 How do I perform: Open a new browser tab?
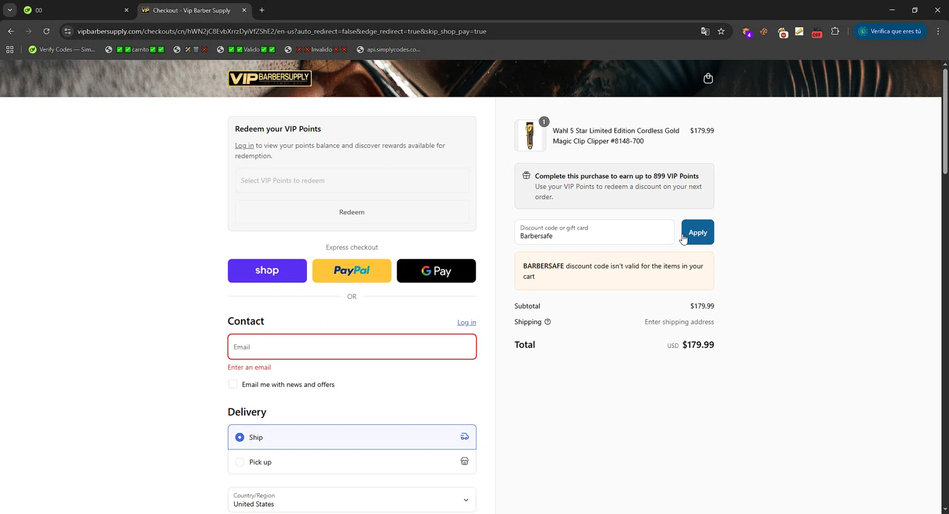[x=262, y=10]
